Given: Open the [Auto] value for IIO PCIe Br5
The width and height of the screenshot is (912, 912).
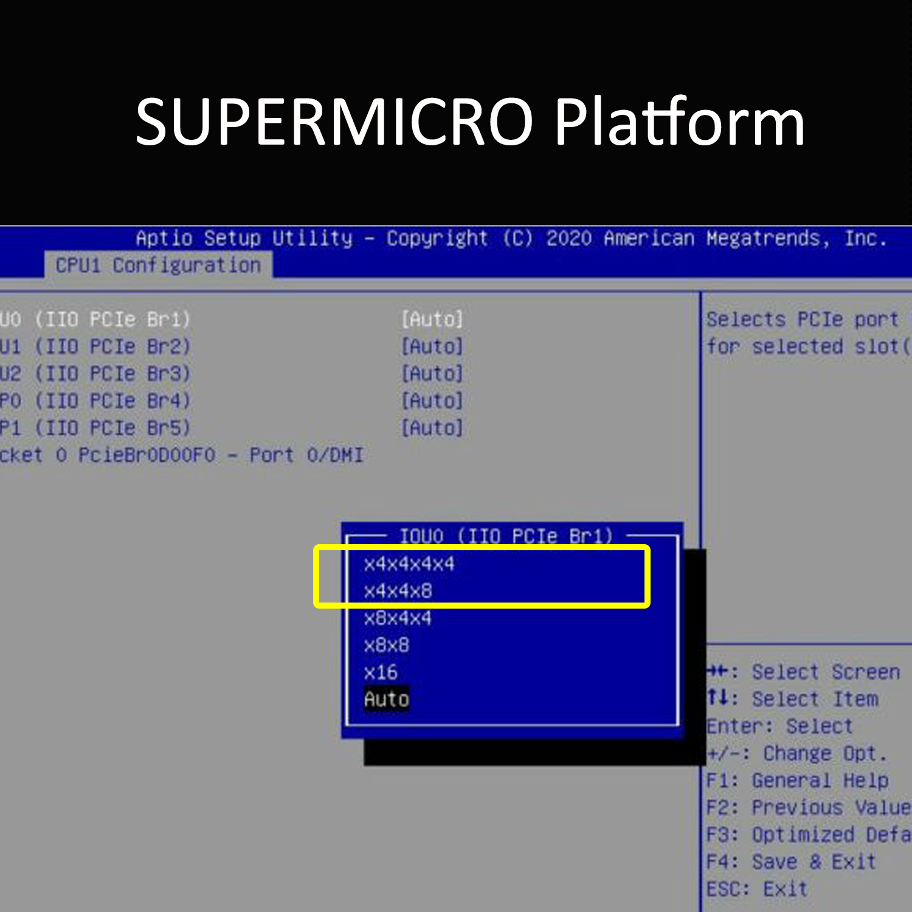Looking at the screenshot, I should [432, 428].
